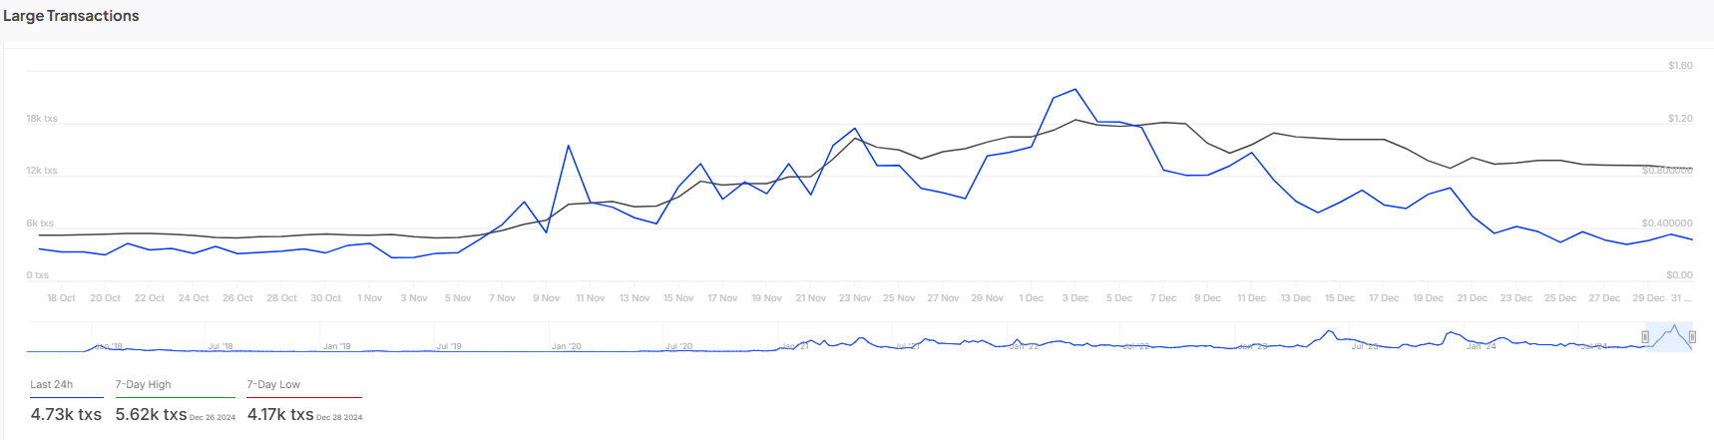The width and height of the screenshot is (1714, 440).
Task: Click the 5.62k txs high value
Action: point(151,414)
